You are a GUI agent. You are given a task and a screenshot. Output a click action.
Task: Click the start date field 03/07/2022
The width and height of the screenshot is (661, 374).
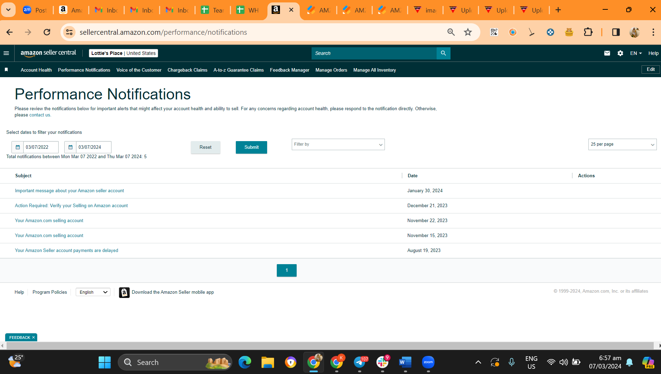click(x=41, y=147)
